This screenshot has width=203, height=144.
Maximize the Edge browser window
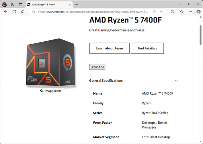(189, 4)
